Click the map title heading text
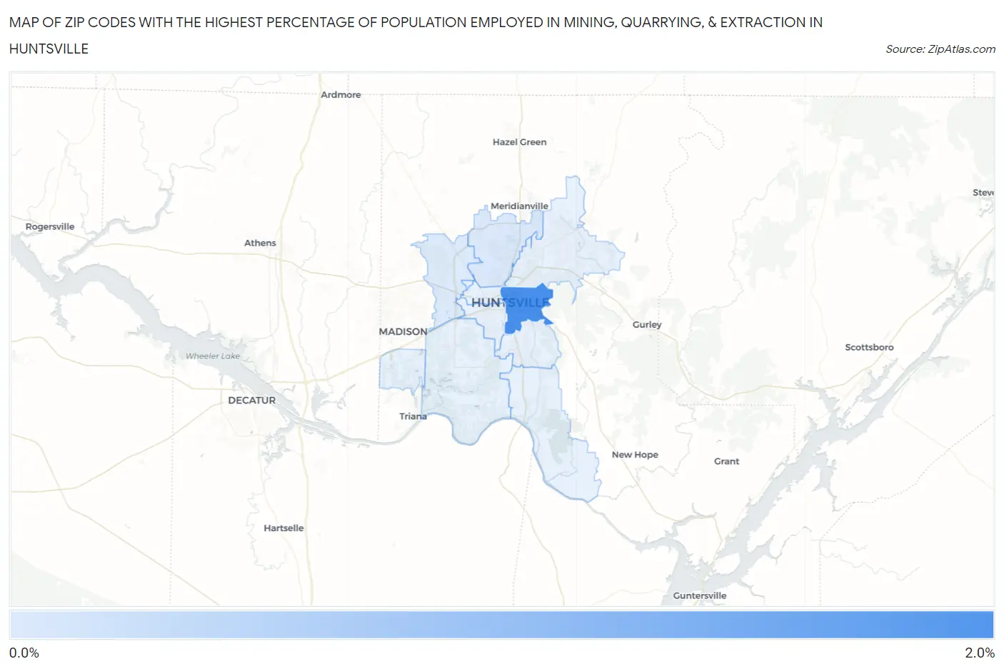Screen dimensions: 1004x669 point(416,35)
